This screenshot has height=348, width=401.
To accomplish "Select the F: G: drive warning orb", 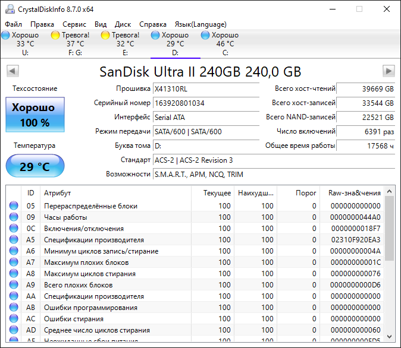I will (x=56, y=36).
